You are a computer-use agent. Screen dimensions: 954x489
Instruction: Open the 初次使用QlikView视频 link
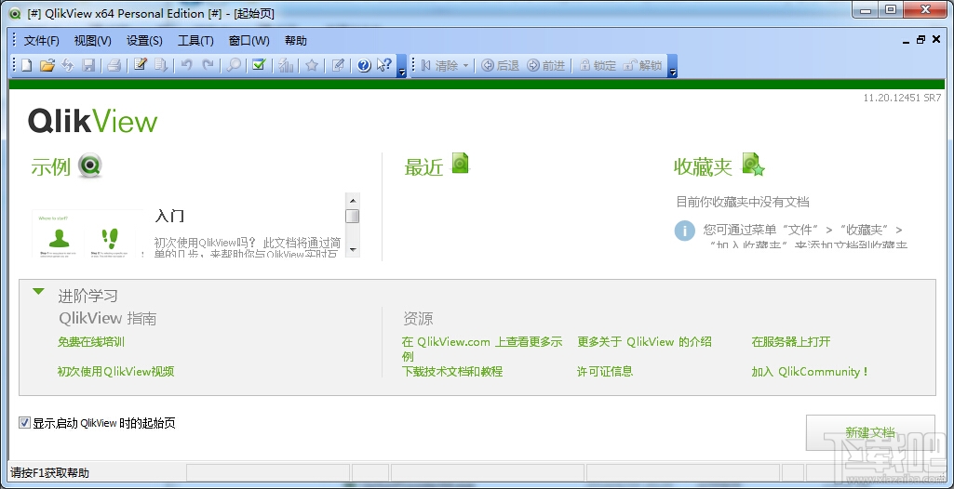115,371
